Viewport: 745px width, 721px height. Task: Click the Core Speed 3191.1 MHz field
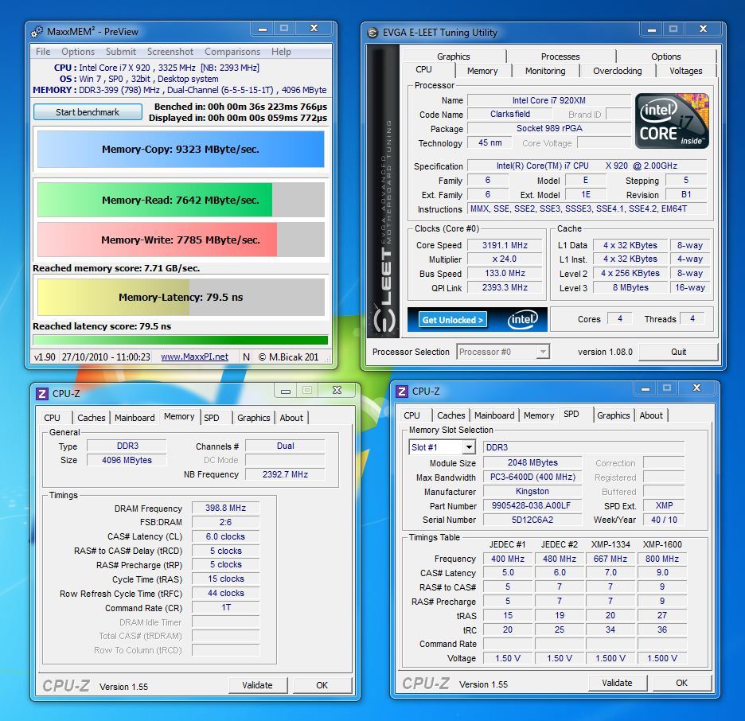pos(505,246)
